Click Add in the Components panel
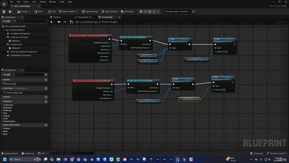The width and height of the screenshot is (289, 163). (7, 21)
